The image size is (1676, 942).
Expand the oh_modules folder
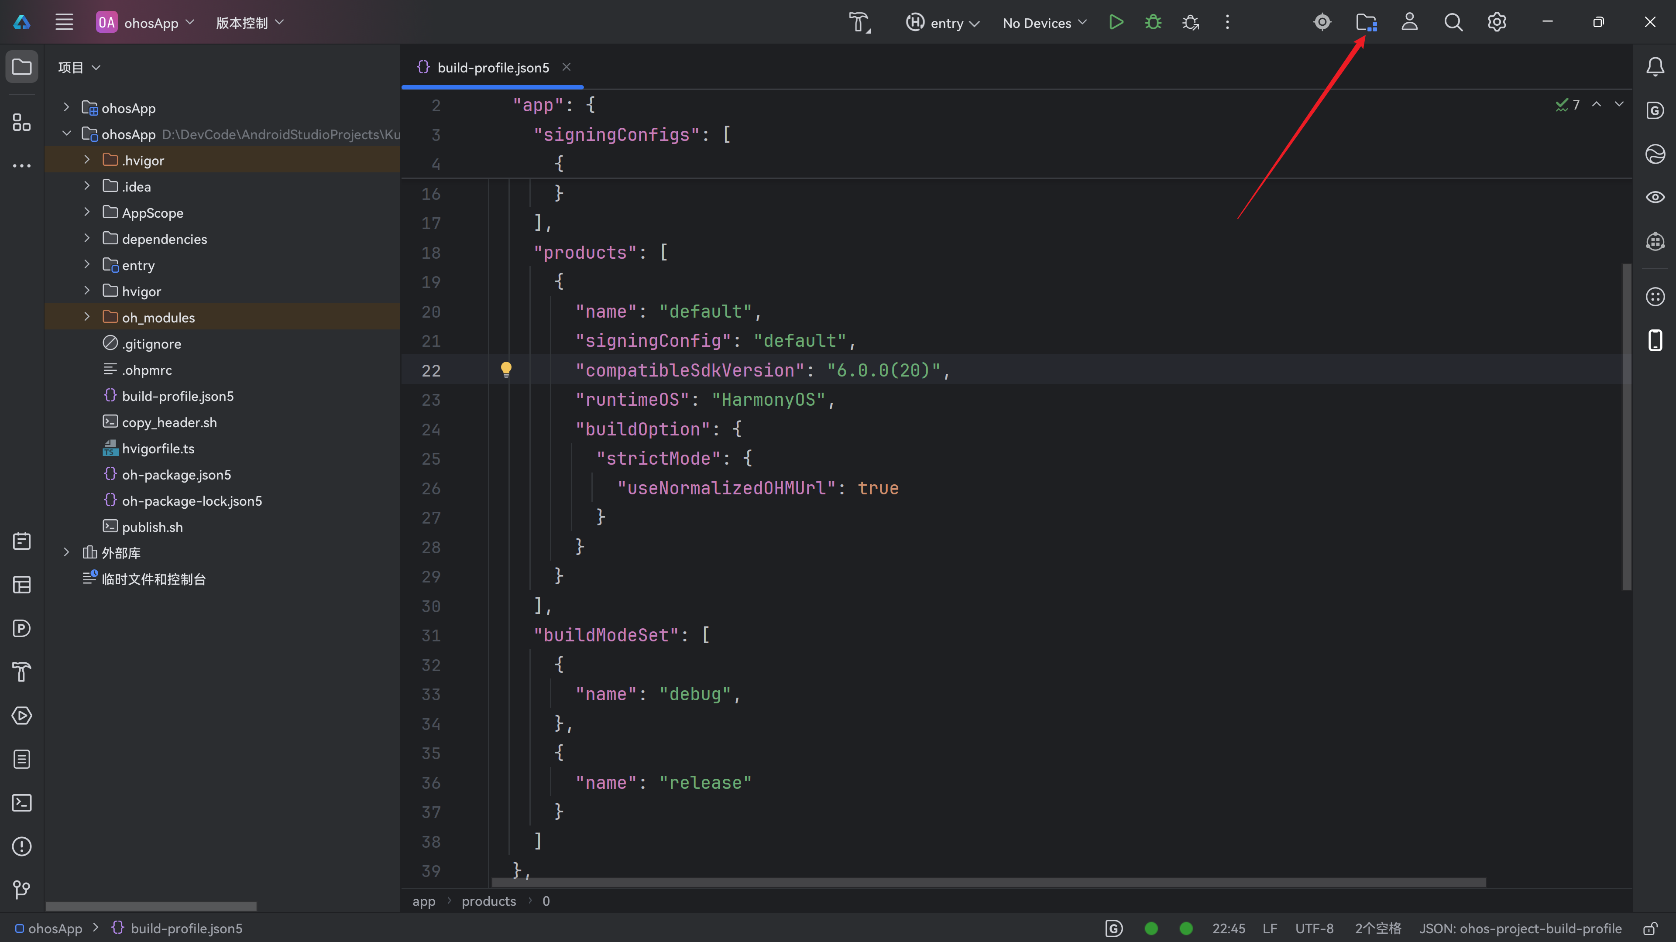click(x=86, y=317)
